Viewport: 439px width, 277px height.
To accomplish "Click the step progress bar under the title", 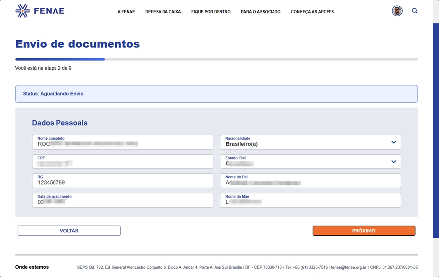I will 216,59.
